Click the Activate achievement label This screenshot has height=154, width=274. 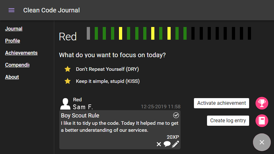(221, 103)
